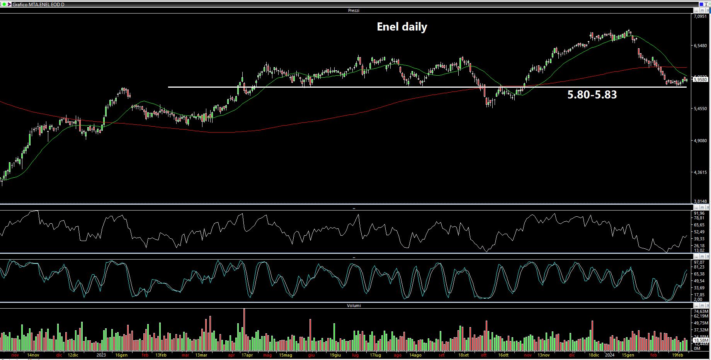Click the tallest red volume bar in April
711x360 pixels.
coord(244,329)
